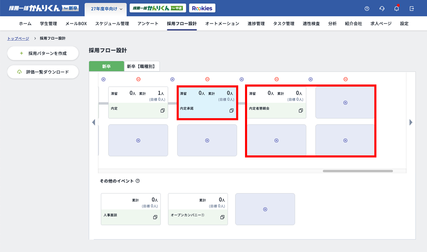The width and height of the screenshot is (427, 252).
Task: Click 評価一覧ダウンロード button
Action: point(43,72)
